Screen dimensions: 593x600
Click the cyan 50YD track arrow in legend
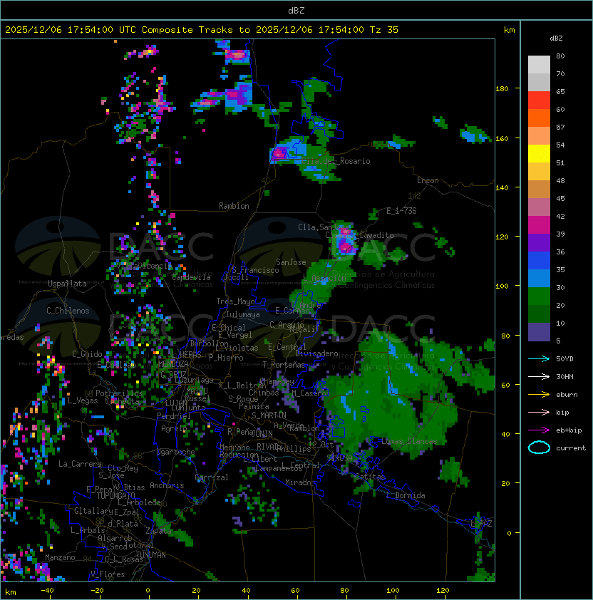(539, 358)
